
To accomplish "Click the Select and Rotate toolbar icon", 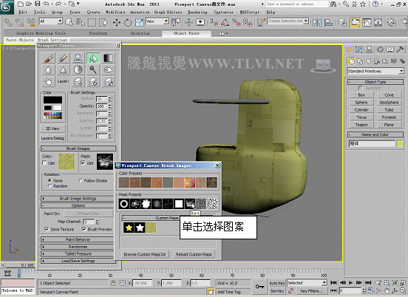I will point(127,23).
